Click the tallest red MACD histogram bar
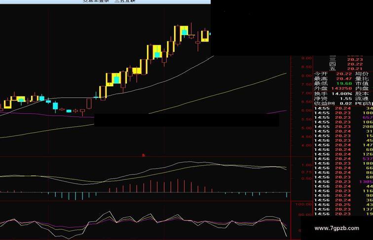 point(178,186)
